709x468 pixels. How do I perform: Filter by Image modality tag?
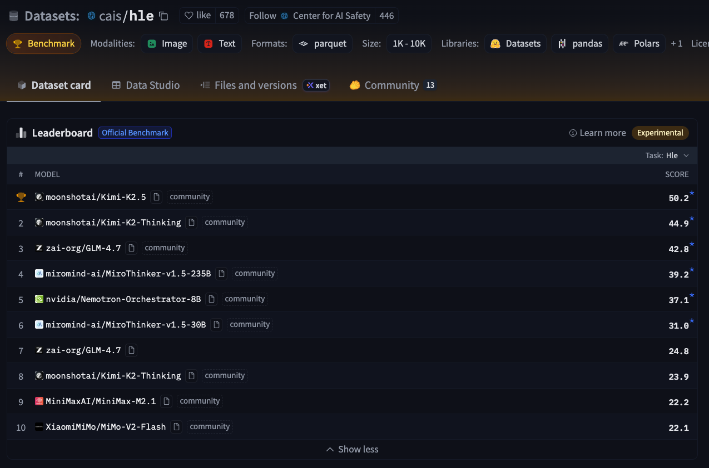pos(167,43)
